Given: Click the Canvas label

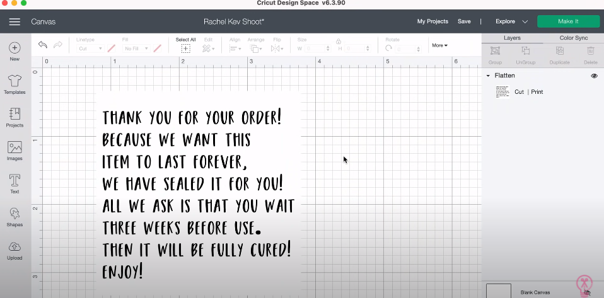Looking at the screenshot, I should tap(43, 21).
